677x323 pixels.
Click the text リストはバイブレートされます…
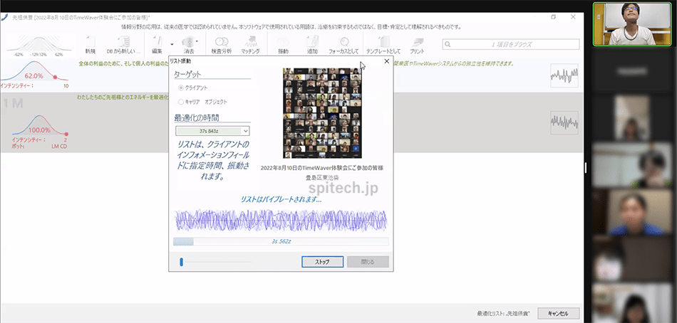281,200
